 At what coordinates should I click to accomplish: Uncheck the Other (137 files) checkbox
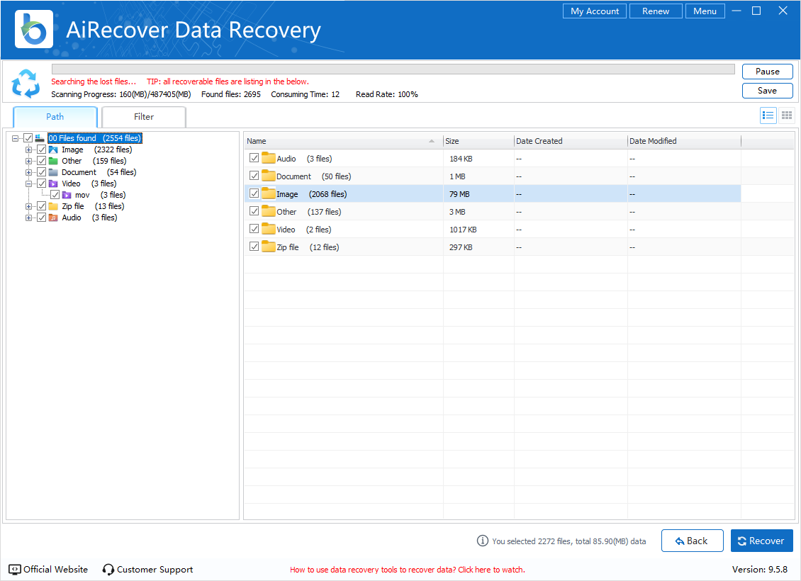[254, 211]
